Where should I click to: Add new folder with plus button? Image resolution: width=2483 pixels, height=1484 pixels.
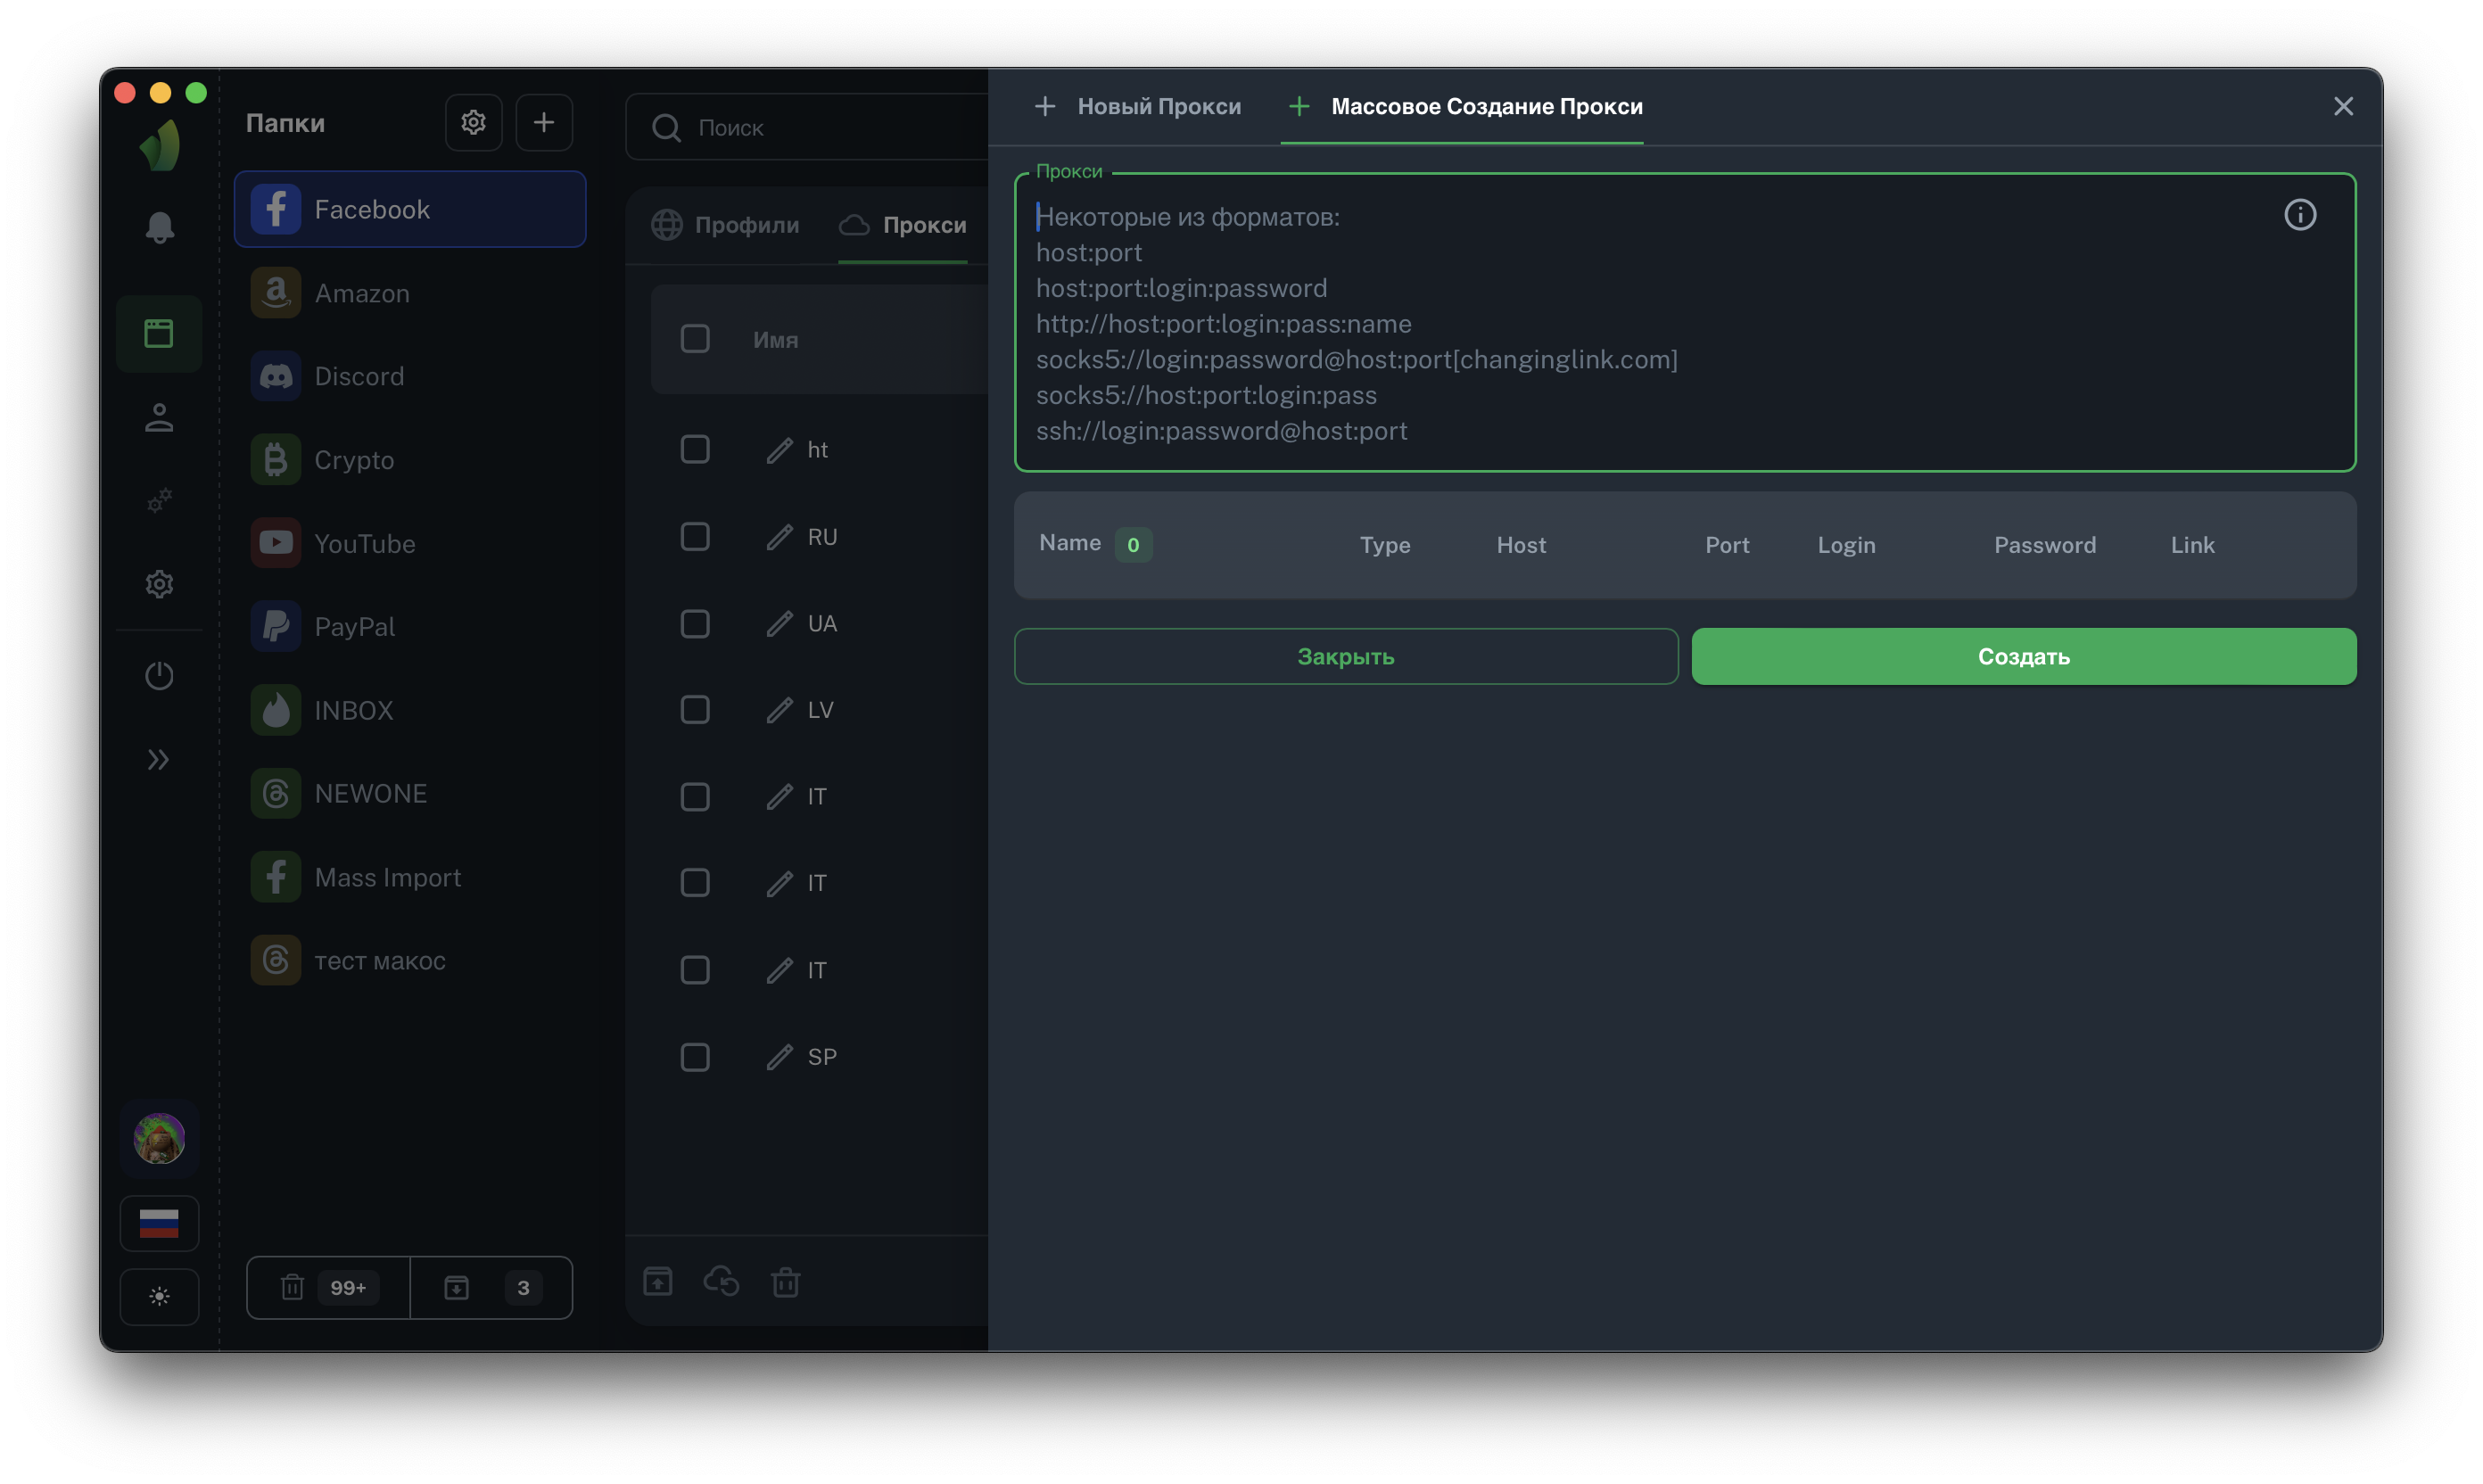coord(544,123)
